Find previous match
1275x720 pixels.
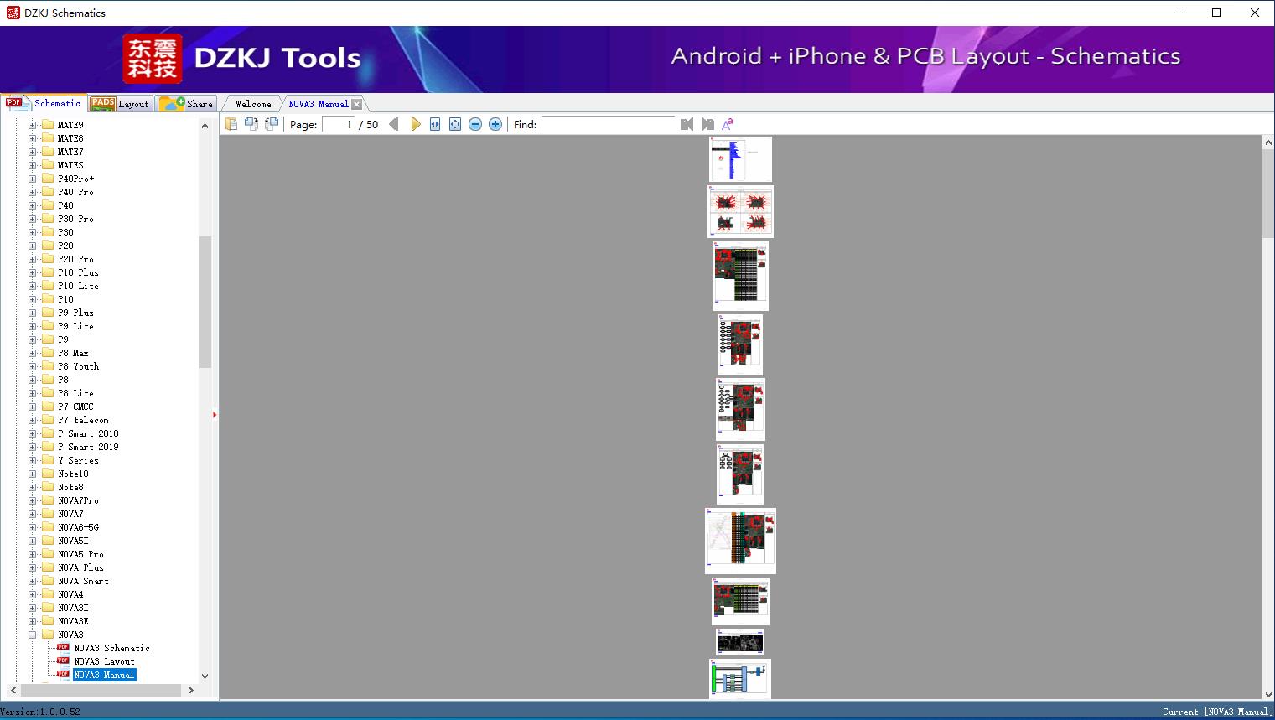[x=687, y=124]
